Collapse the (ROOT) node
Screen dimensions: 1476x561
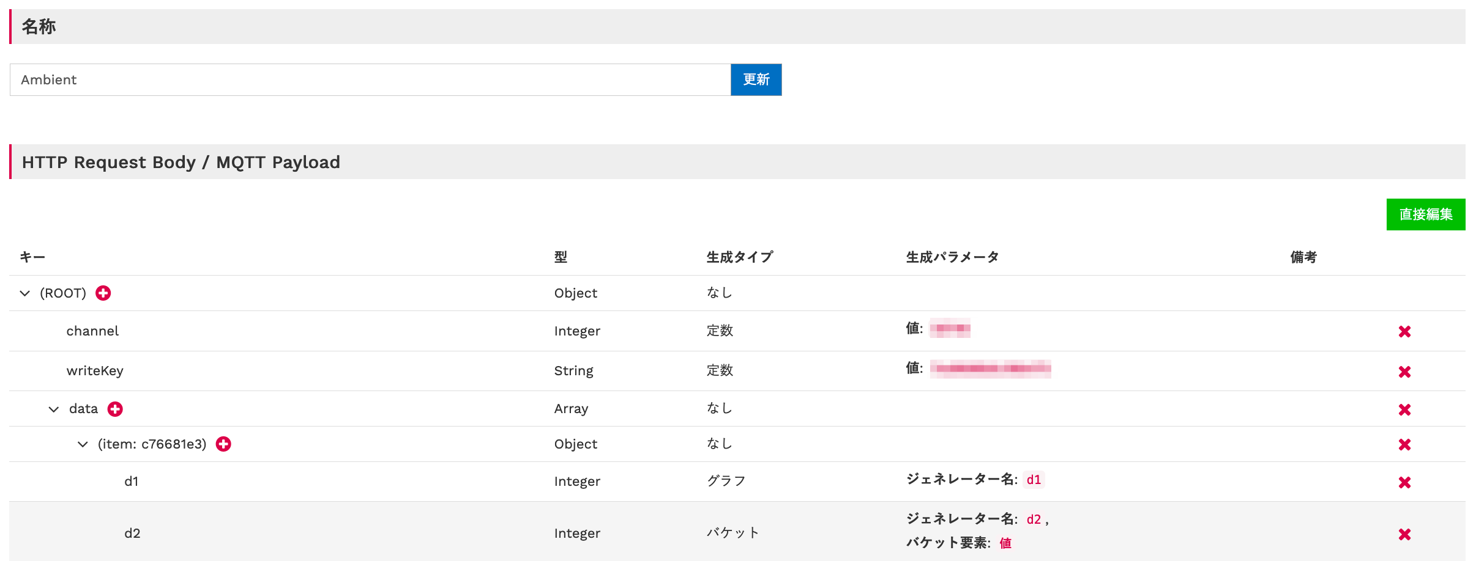coord(24,293)
